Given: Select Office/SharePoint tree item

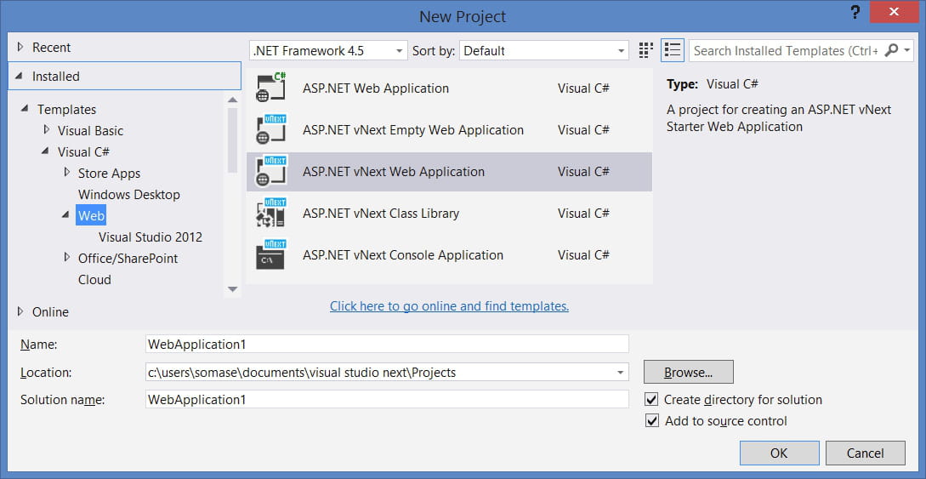Looking at the screenshot, I should (128, 258).
